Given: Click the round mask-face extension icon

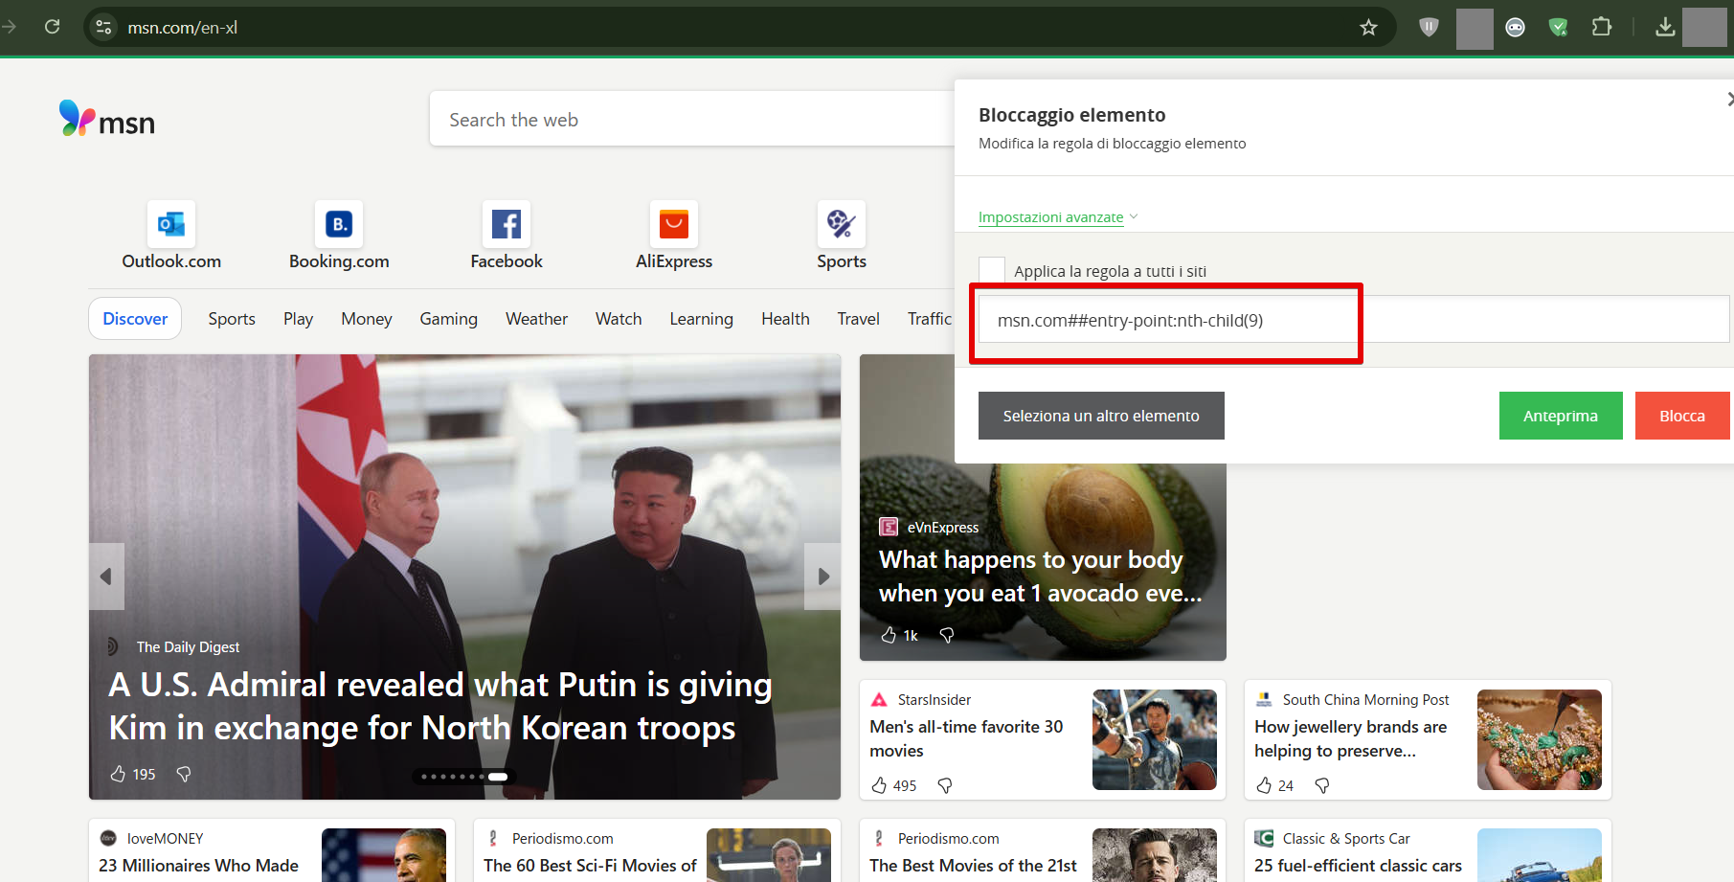Looking at the screenshot, I should 1515,27.
